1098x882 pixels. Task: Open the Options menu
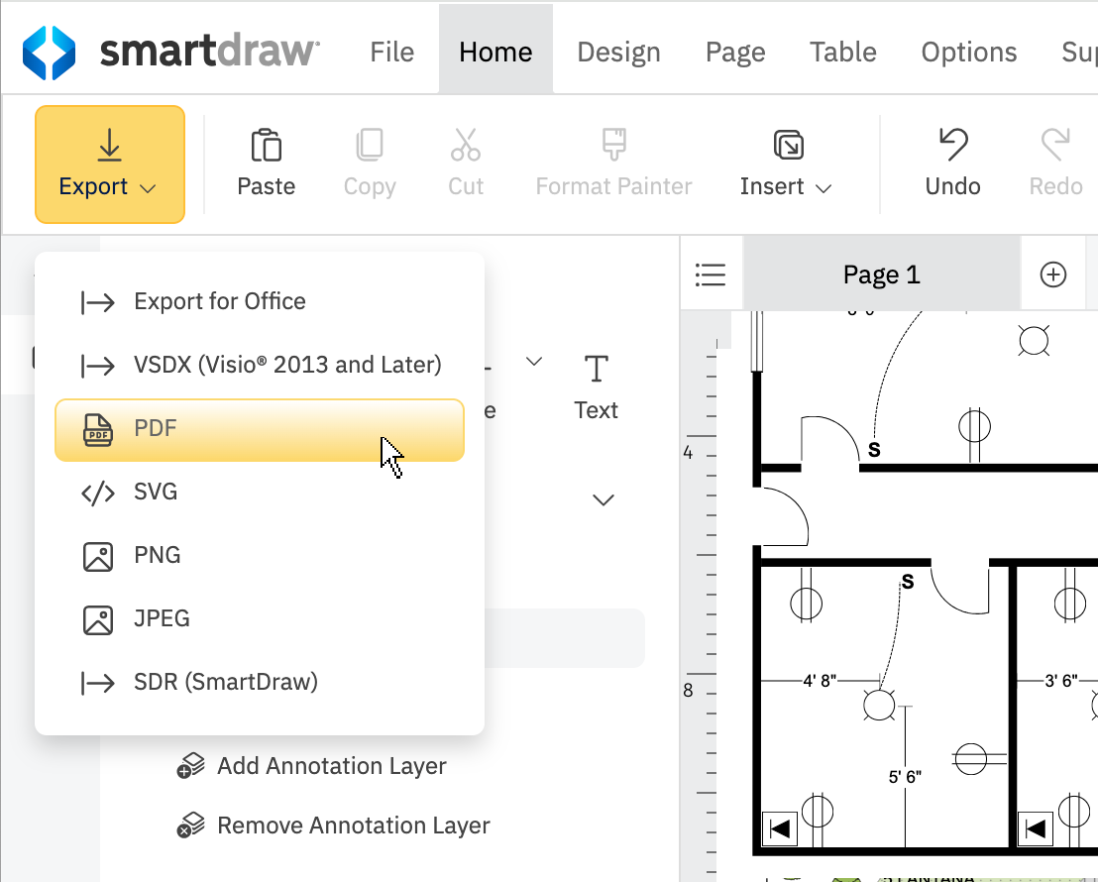tap(968, 52)
